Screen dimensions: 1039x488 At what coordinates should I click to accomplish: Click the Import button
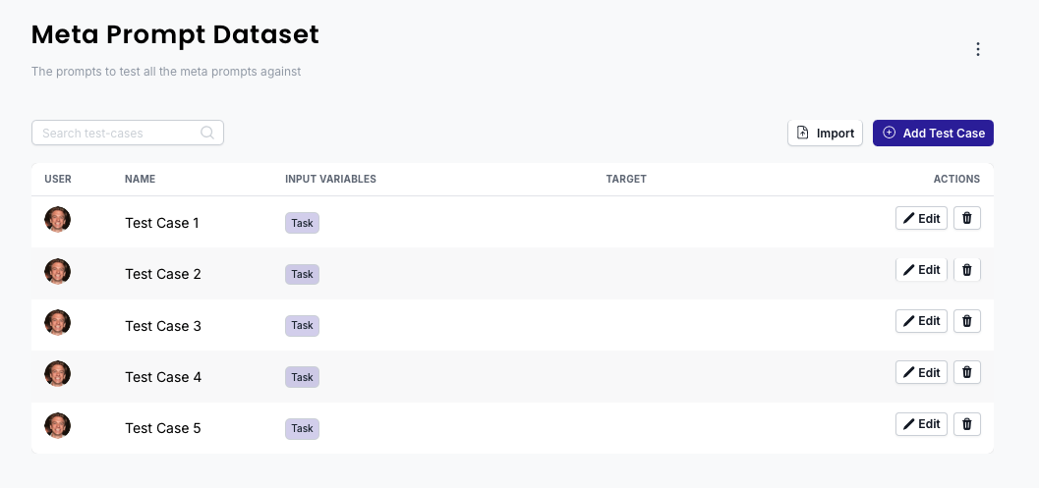[825, 134]
